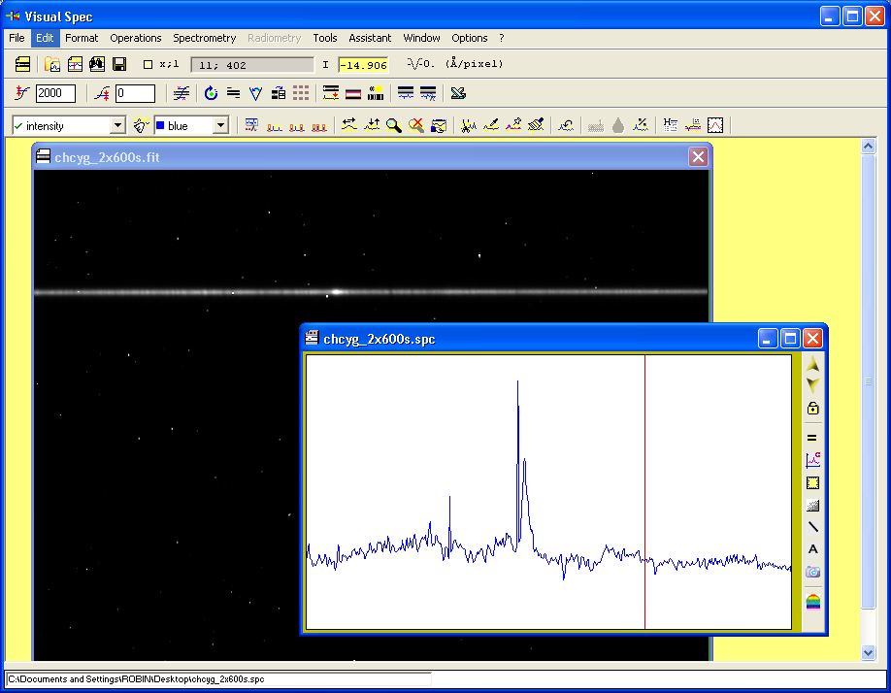The height and width of the screenshot is (693, 891).
Task: Click the magnifying glass zoom icon
Action: tap(394, 125)
